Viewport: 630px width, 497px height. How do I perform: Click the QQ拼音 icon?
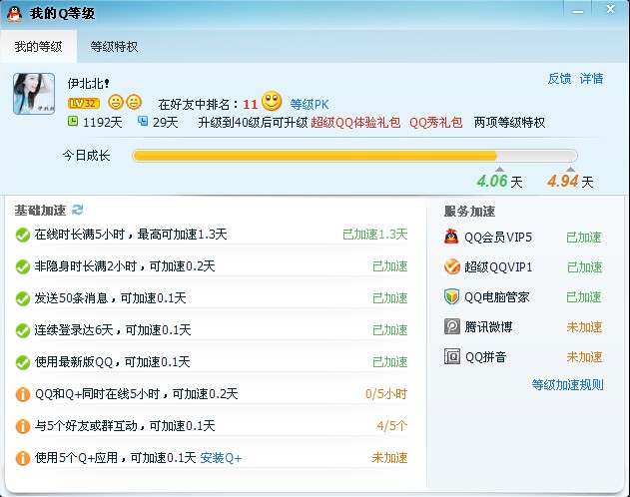click(452, 356)
